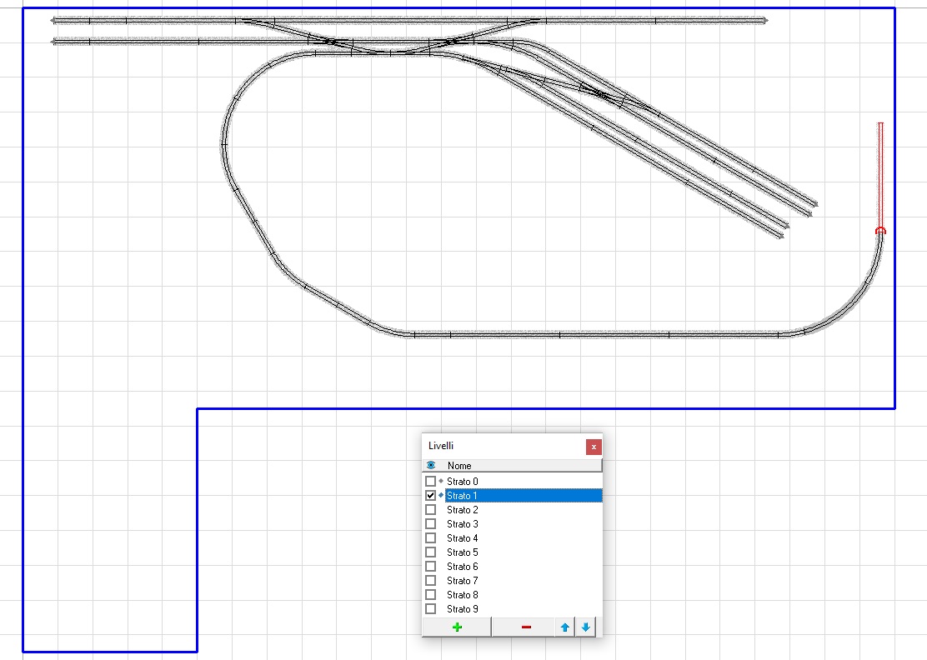Screen dimensions: 927x660
Task: Select the Strato 9 layer name
Action: 462,609
